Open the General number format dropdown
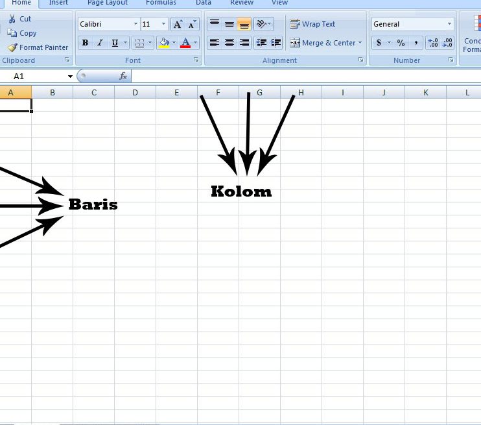This screenshot has height=425, width=481. (449, 24)
